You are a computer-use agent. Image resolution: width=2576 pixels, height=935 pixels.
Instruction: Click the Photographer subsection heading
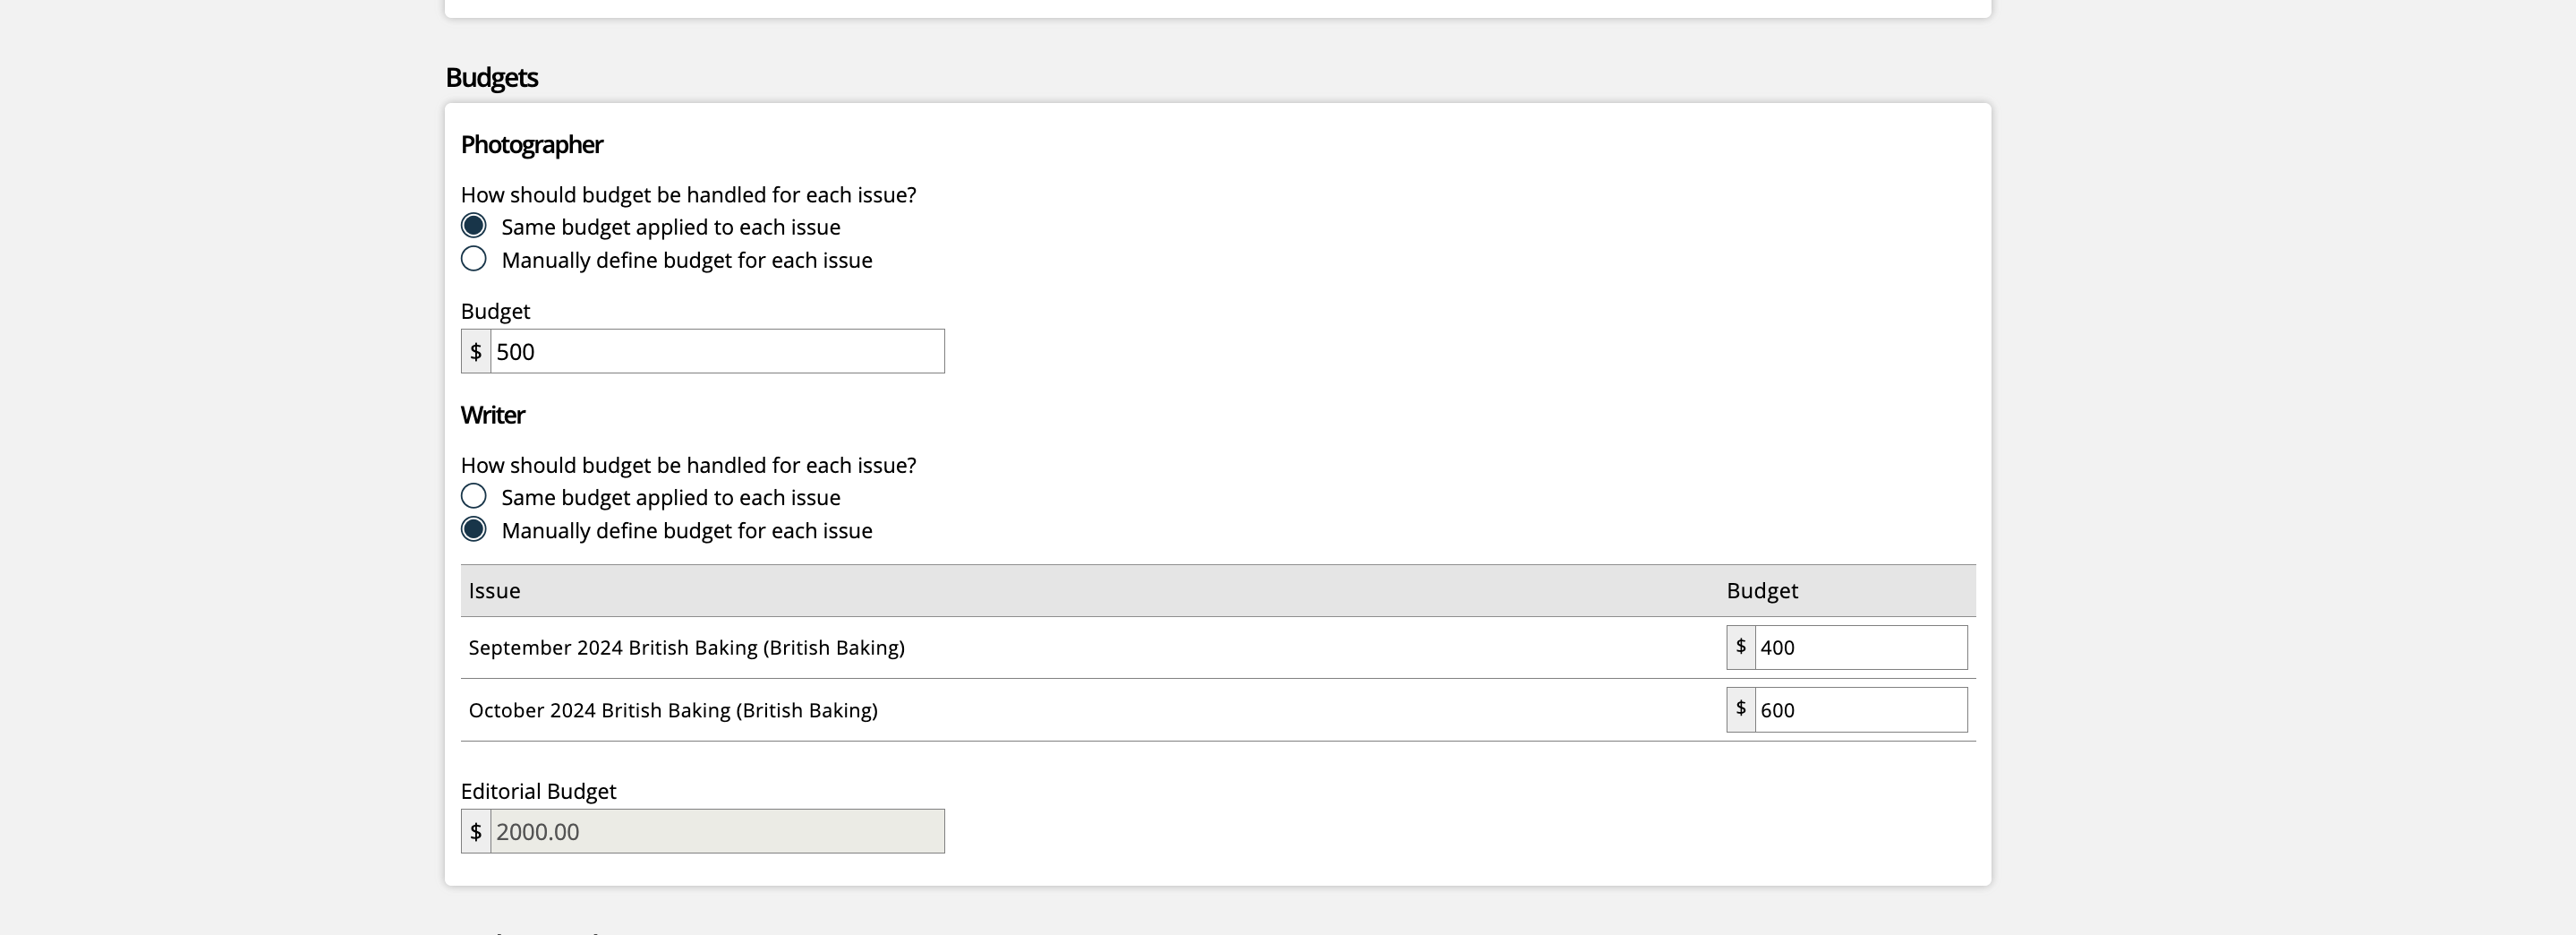tap(531, 144)
